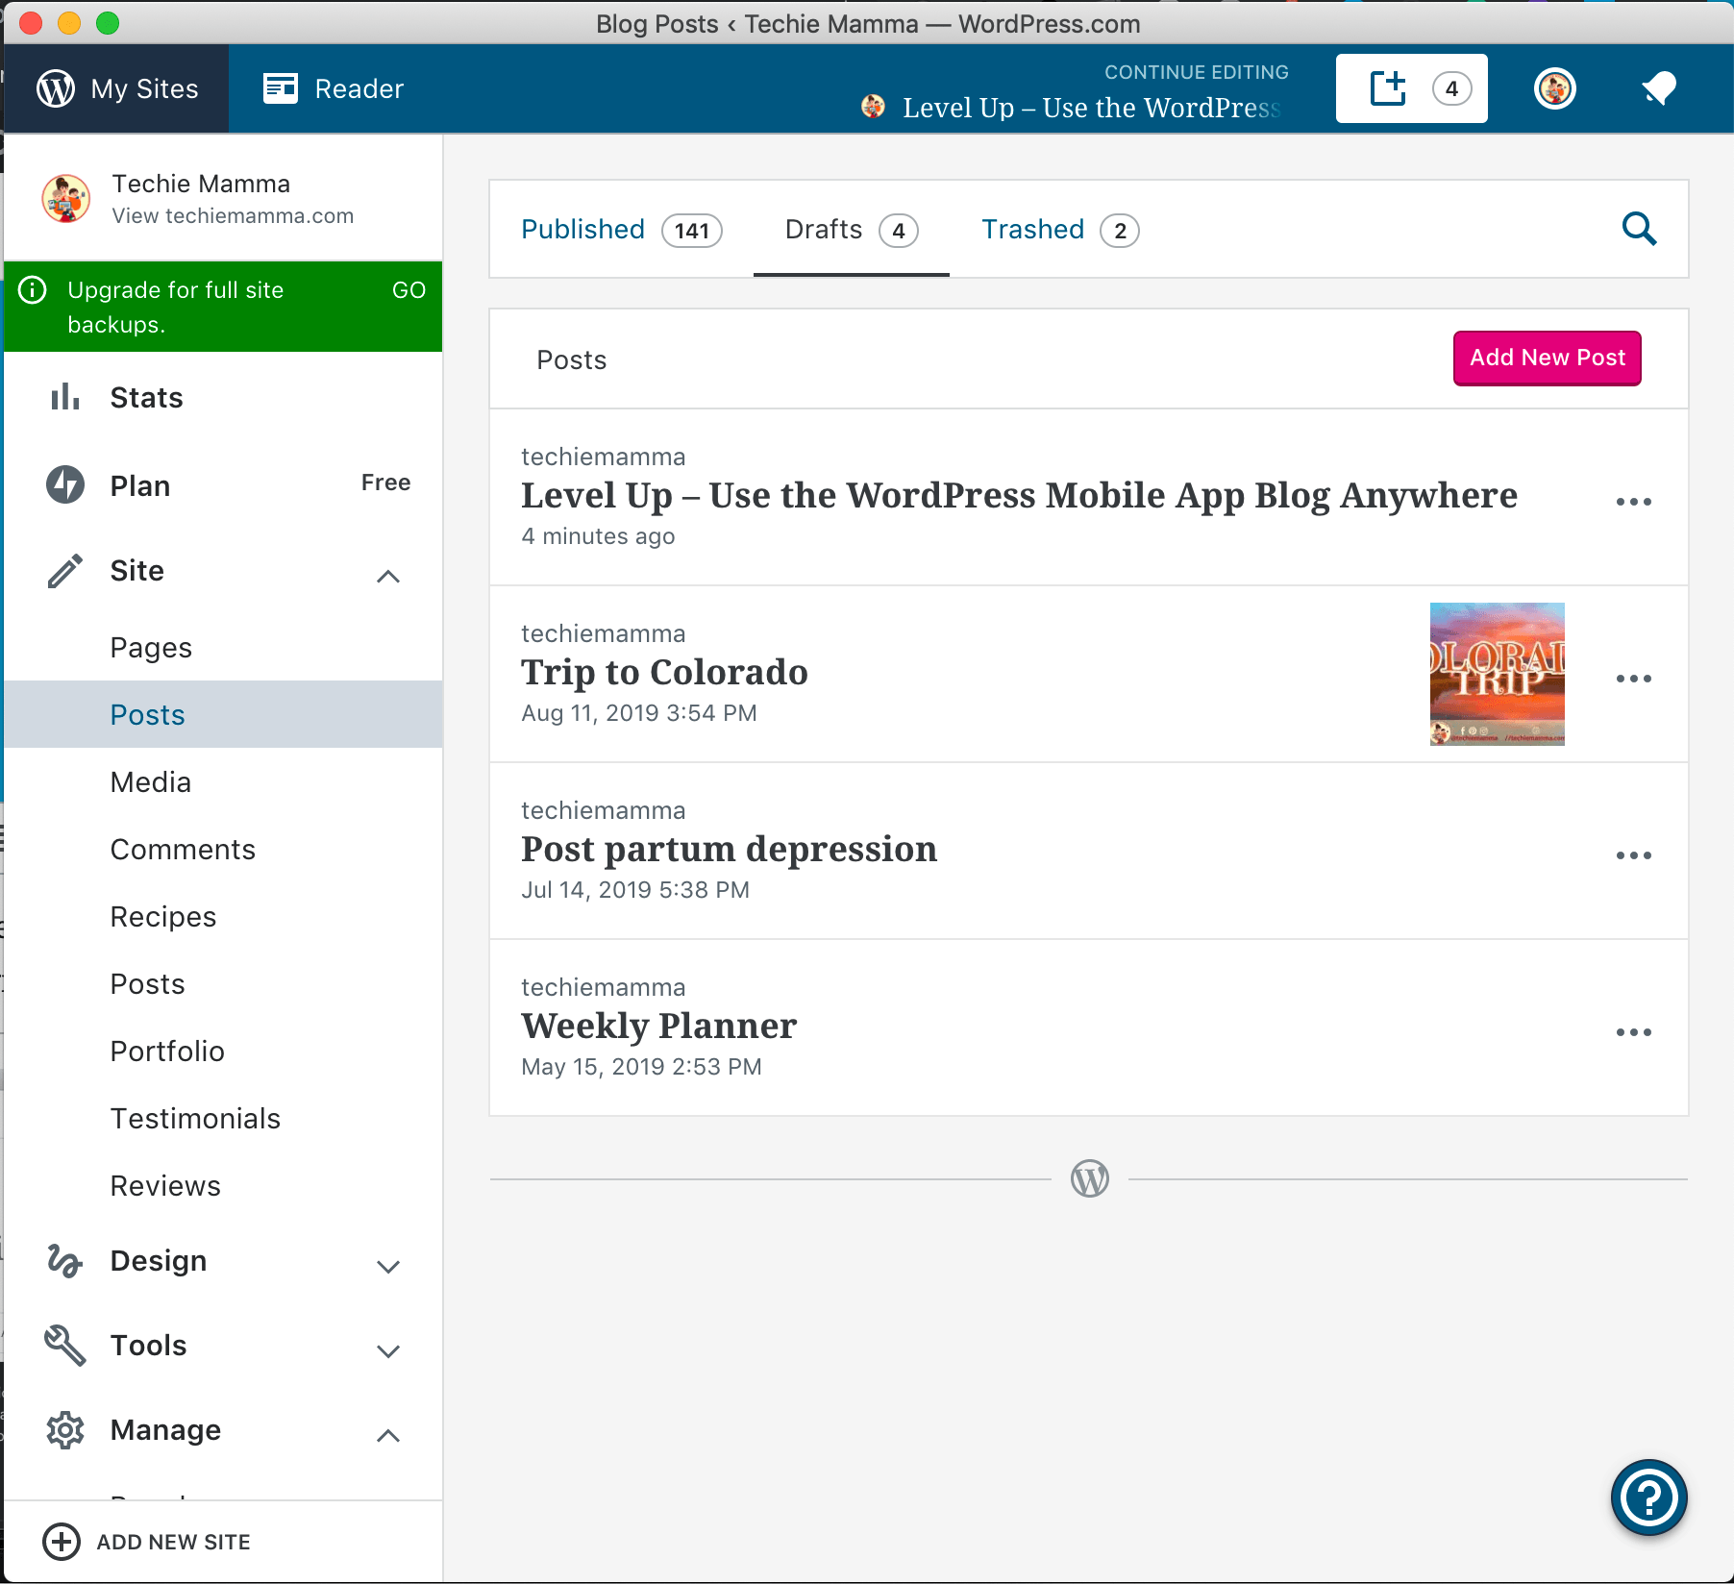The width and height of the screenshot is (1734, 1584).
Task: Click GO on upgrade banner
Action: tap(409, 290)
